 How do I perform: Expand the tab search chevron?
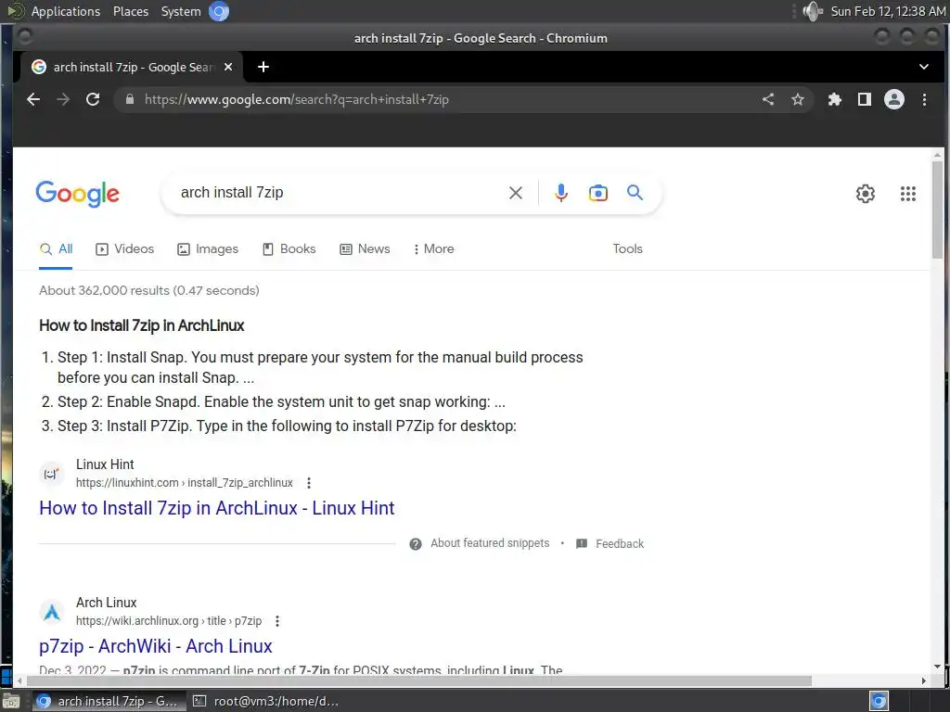coord(924,67)
